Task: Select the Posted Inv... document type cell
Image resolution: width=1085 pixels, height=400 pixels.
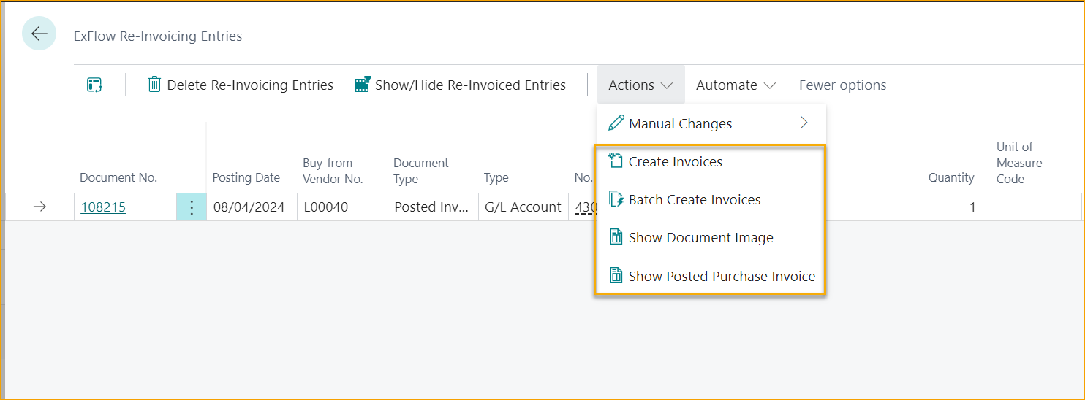Action: [433, 207]
